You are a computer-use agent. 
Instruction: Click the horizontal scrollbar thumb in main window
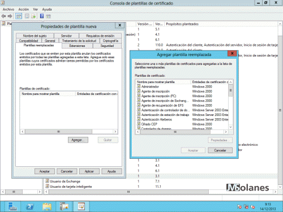coord(128,192)
